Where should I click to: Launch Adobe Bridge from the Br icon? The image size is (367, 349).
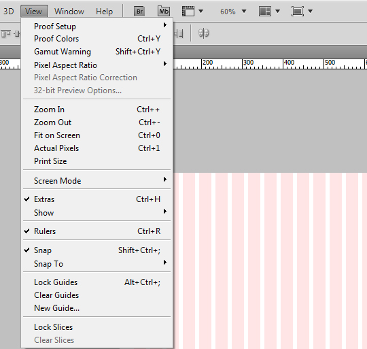click(x=139, y=12)
